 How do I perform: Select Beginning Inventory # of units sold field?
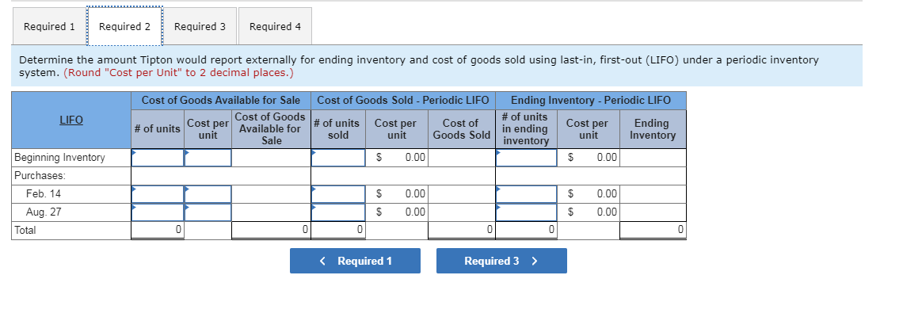338,158
